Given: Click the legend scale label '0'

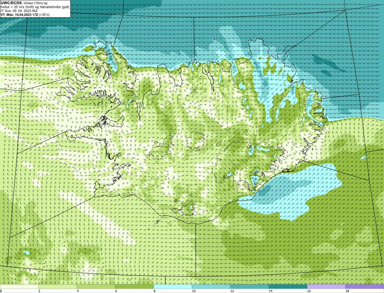Looking at the screenshot, I should (x=1, y=291).
